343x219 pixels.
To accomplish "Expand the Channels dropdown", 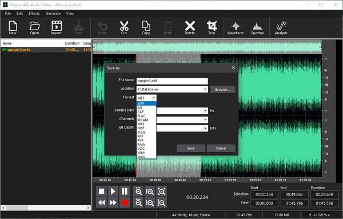I will (205, 120).
